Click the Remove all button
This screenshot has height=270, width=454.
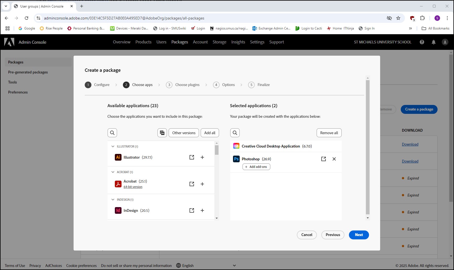pyautogui.click(x=329, y=133)
